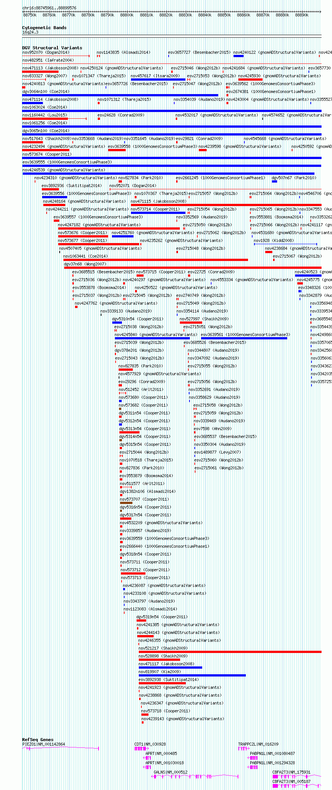The width and height of the screenshot is (332, 790).
Task: Click nsv527997 (Shaikh2009) label
Action: click(x=204, y=319)
